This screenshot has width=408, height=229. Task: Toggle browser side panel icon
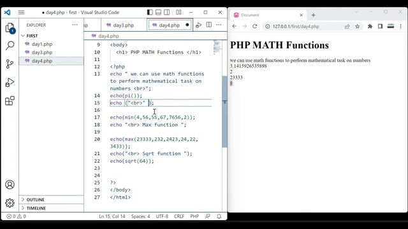380,26
